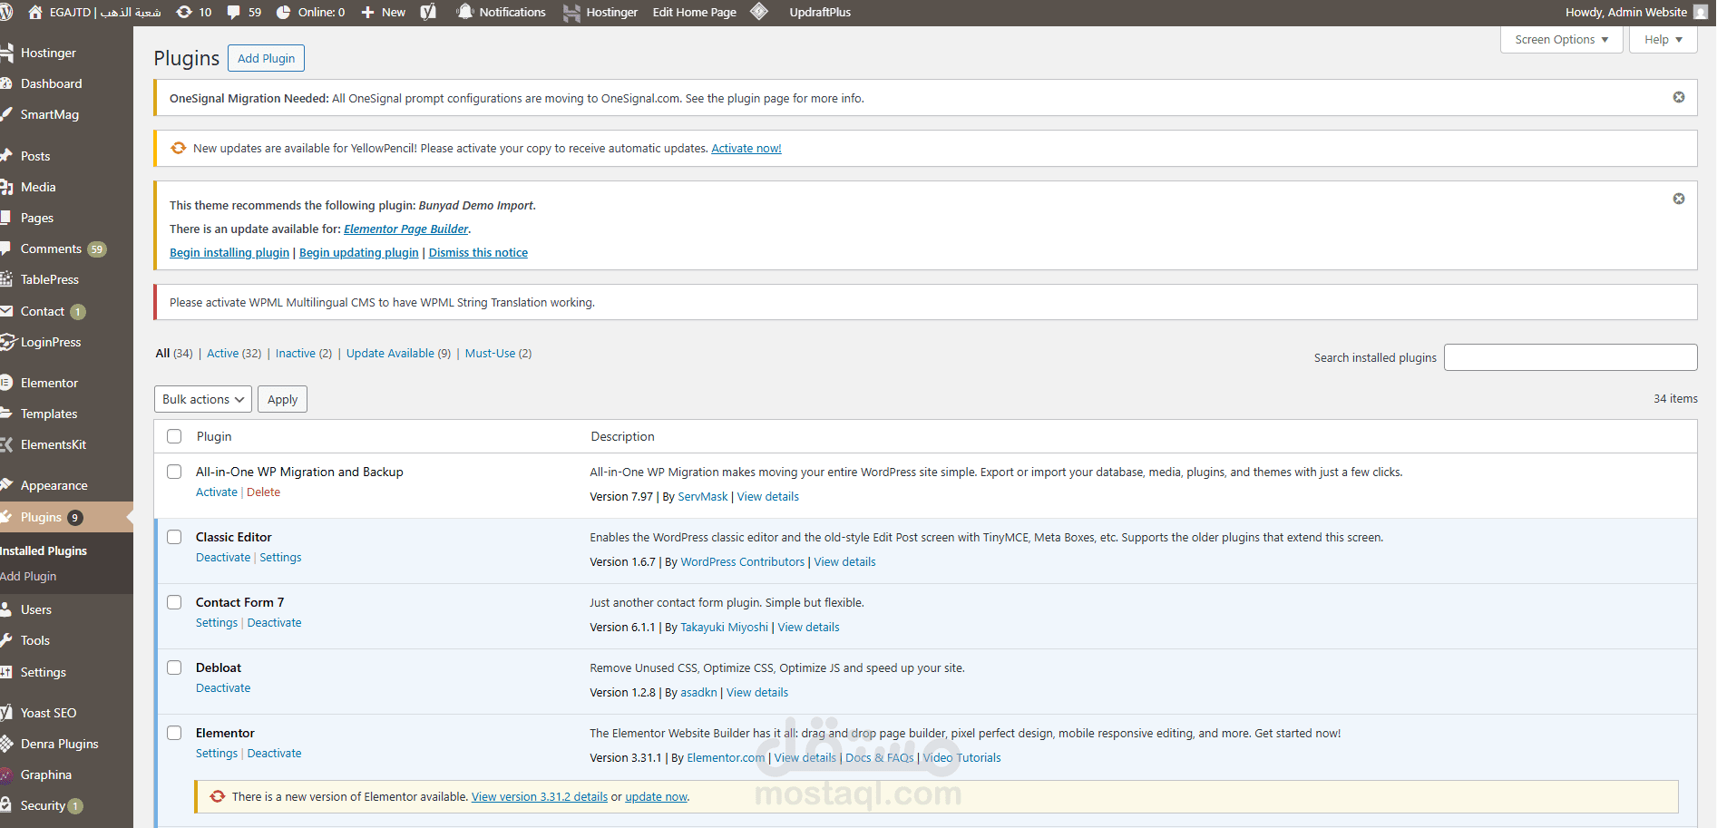Click View version 3.31.2 details link
The image size is (1717, 828).
click(x=540, y=797)
